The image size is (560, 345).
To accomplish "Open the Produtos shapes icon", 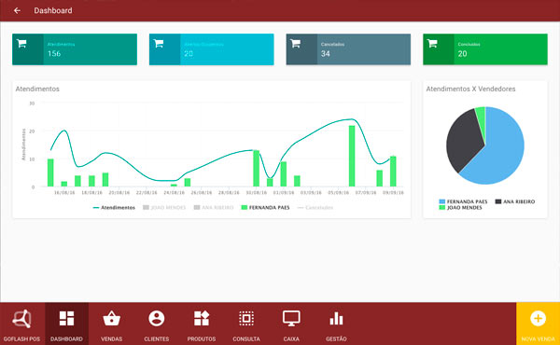I will (202, 318).
